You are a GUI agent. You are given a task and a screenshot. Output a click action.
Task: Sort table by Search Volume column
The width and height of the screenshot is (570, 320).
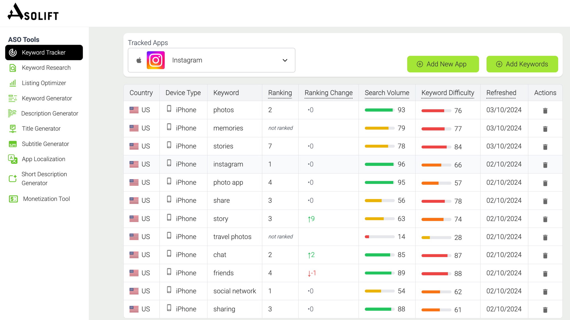(387, 93)
